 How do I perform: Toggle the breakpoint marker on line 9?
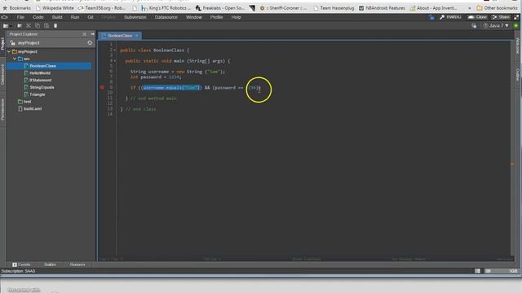102,87
